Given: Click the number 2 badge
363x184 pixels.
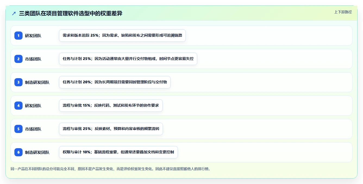Looking at the screenshot, I should pos(18,59).
